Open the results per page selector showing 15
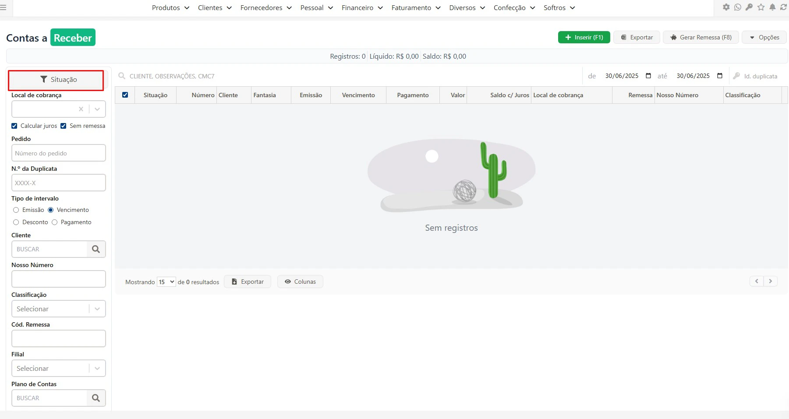Screen dimensions: 789x419 click(x=166, y=282)
